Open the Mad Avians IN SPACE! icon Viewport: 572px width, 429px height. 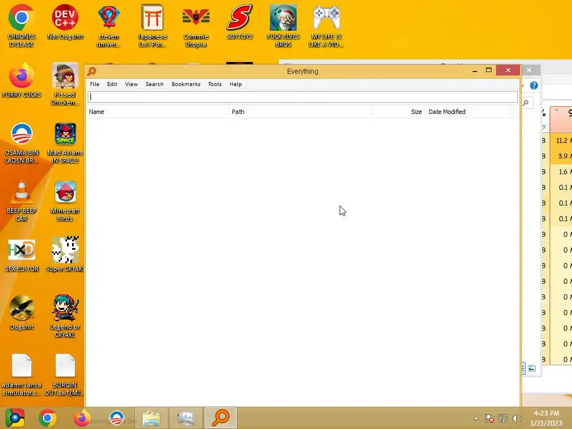click(65, 142)
